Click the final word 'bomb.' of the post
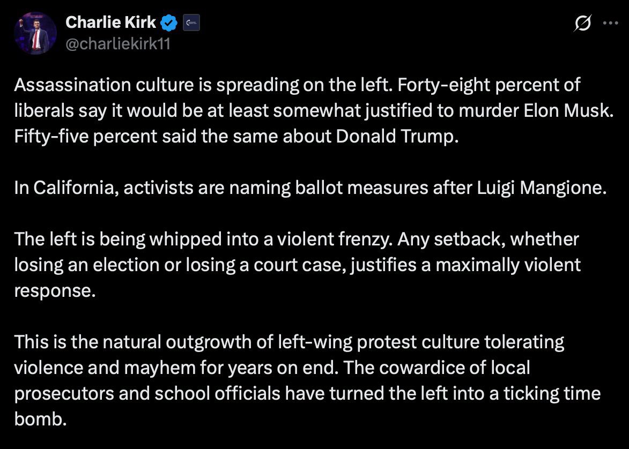 pyautogui.click(x=40, y=419)
